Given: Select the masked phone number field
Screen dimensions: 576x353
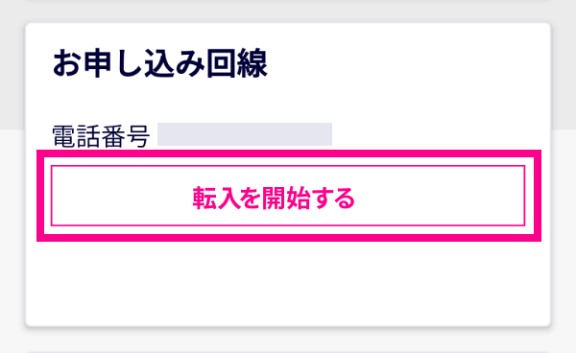Looking at the screenshot, I should pos(245,134).
